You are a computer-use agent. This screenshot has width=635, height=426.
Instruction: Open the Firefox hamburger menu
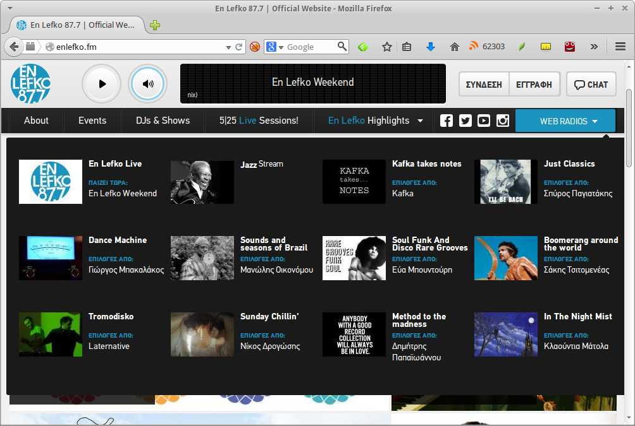pos(620,47)
